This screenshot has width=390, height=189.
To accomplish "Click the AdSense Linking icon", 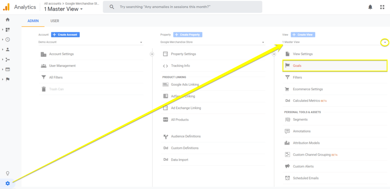I will point(165,96).
